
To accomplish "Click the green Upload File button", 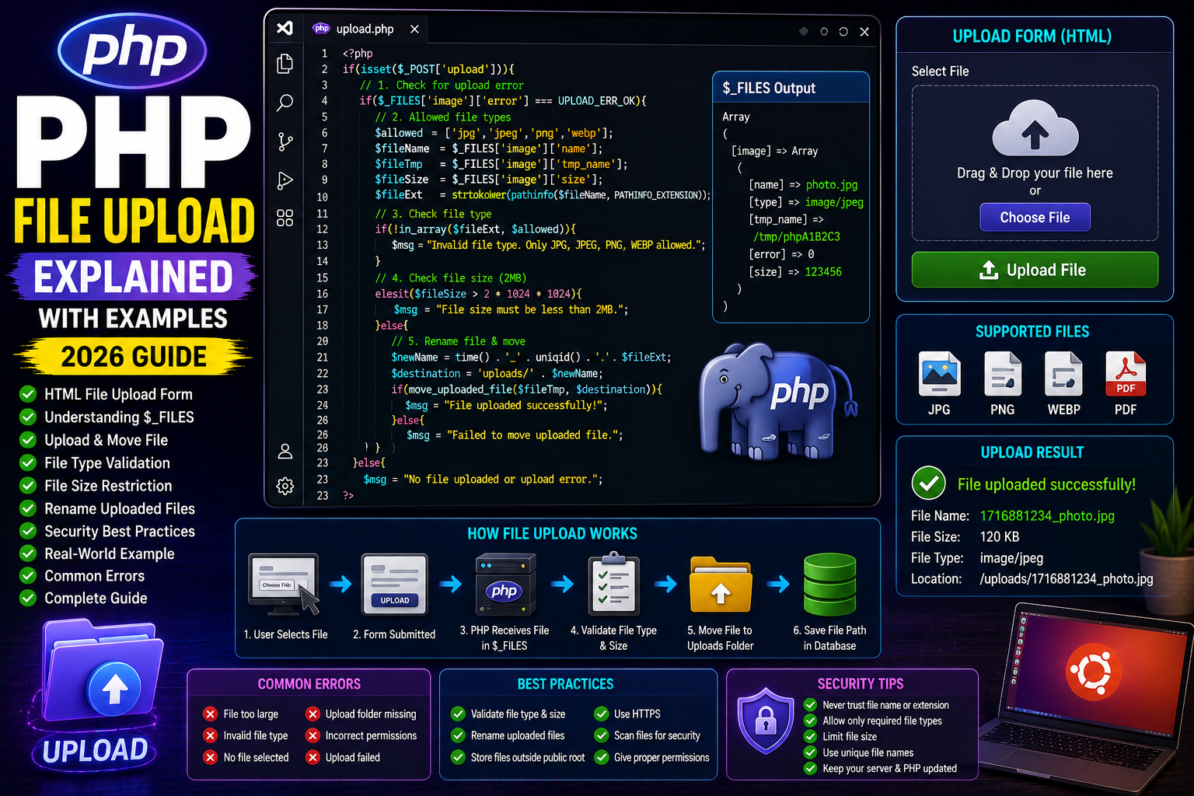I will coord(1035,270).
